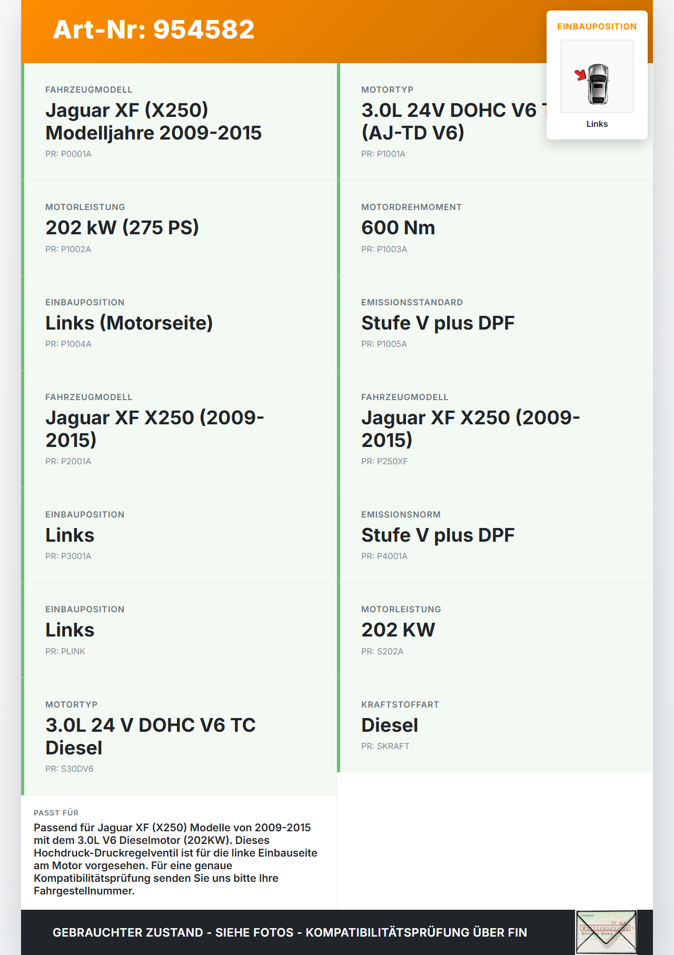
Task: Click Stuve V plus DPF under Emissionsstandard
Action: [x=438, y=323]
